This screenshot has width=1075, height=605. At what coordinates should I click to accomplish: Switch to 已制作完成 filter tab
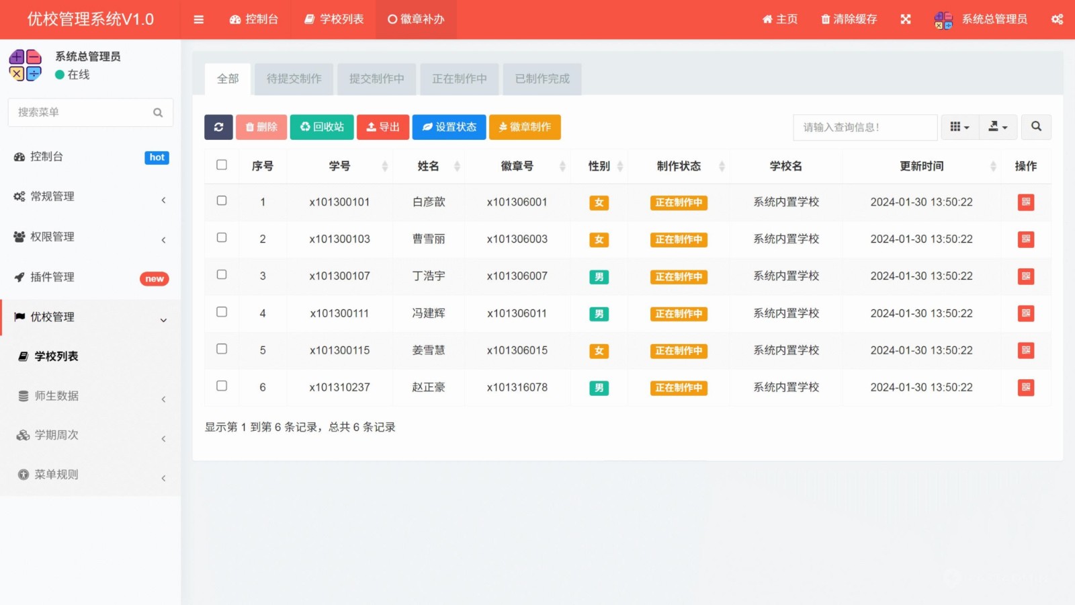(x=542, y=79)
